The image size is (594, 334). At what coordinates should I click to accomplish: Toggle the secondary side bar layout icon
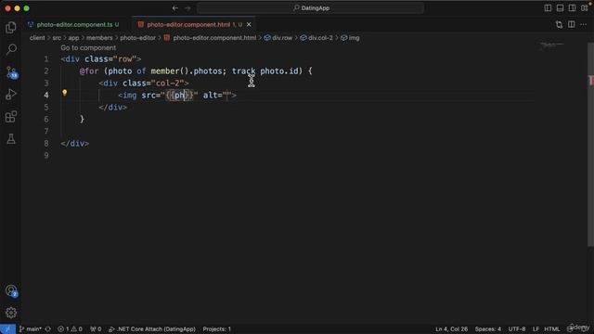coord(572,8)
